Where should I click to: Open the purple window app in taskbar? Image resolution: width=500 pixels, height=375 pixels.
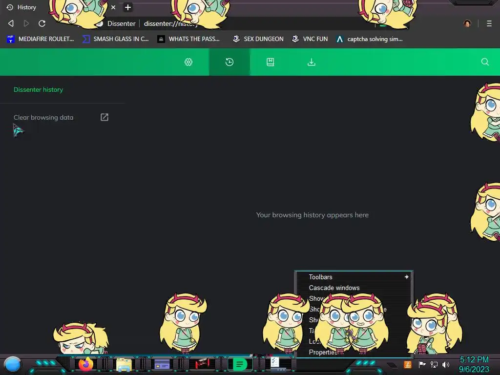click(x=162, y=364)
